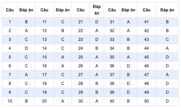Click answer D next to question 38
Screen dimensions: 181x108
coord(128,84)
